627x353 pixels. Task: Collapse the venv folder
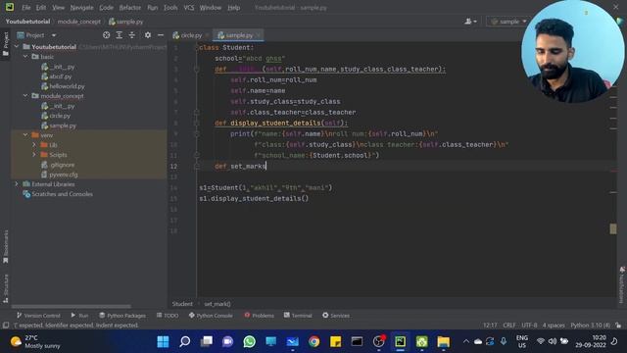25,135
